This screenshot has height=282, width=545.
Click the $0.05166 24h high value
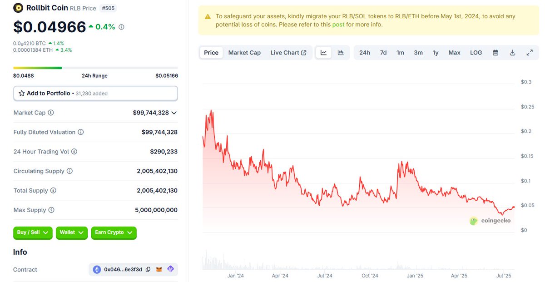[167, 76]
